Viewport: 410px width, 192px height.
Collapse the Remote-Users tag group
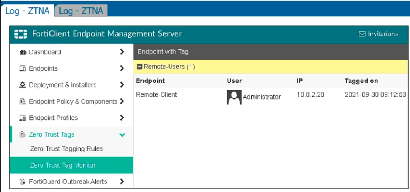pos(140,67)
